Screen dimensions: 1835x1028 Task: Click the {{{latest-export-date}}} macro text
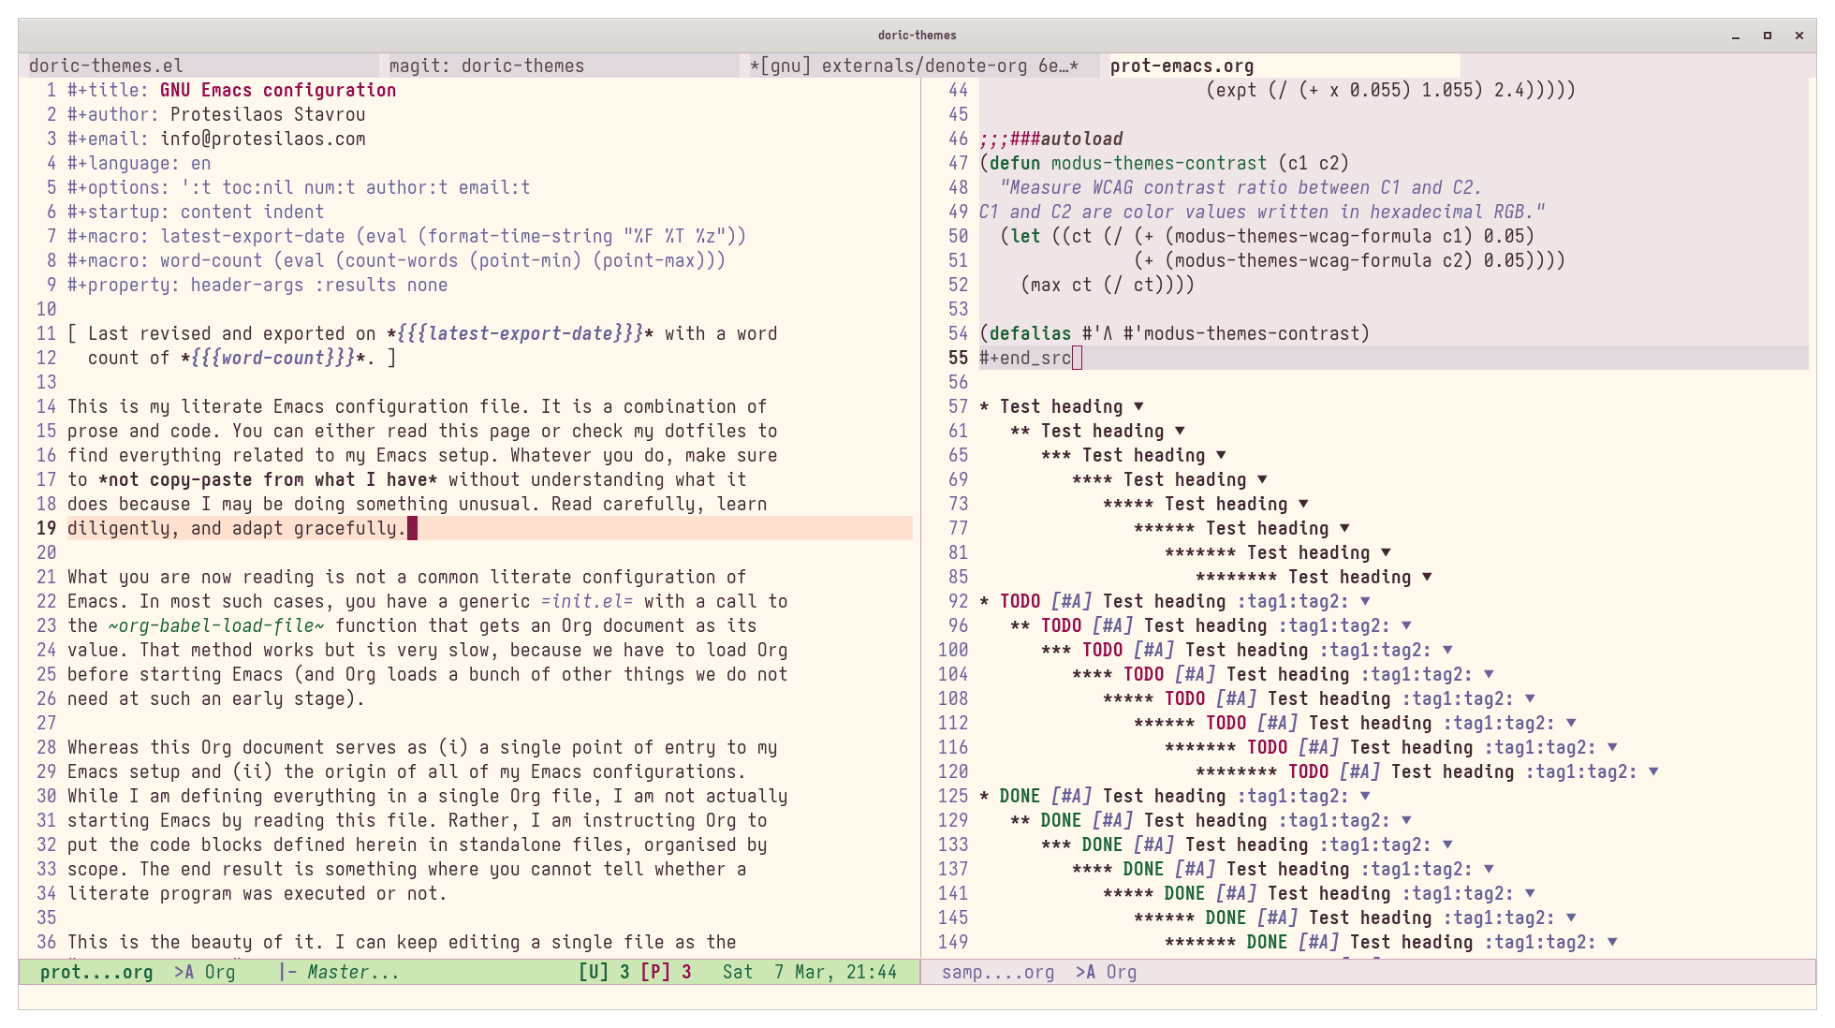[520, 333]
